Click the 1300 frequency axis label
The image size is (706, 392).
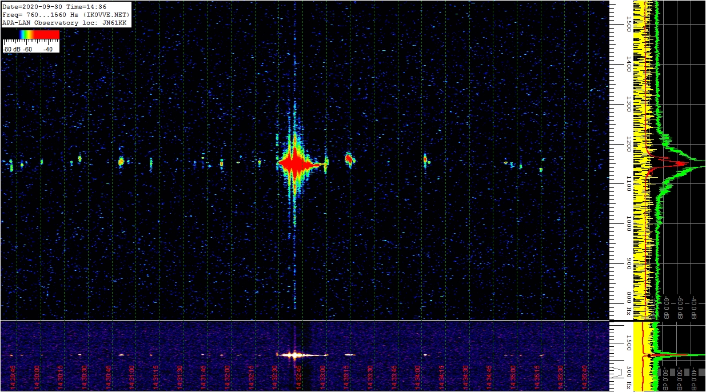(629, 104)
